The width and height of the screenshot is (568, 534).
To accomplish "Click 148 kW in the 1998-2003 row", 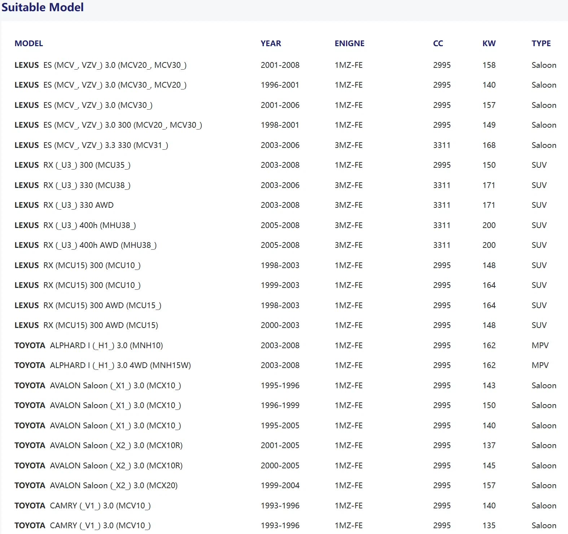I will [489, 266].
